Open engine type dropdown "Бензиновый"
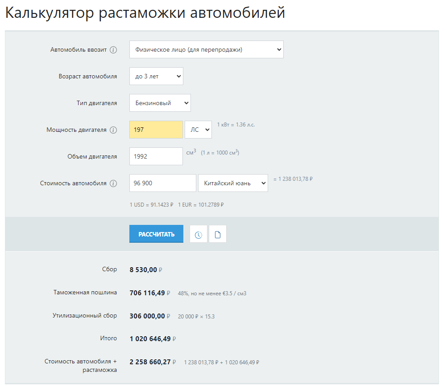This screenshot has width=447, height=387. (160, 103)
